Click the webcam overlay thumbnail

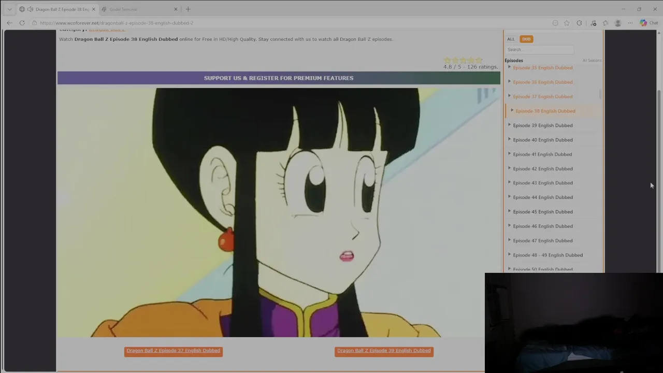(x=574, y=323)
